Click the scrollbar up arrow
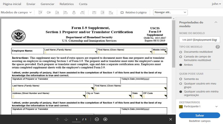 point(174,19)
